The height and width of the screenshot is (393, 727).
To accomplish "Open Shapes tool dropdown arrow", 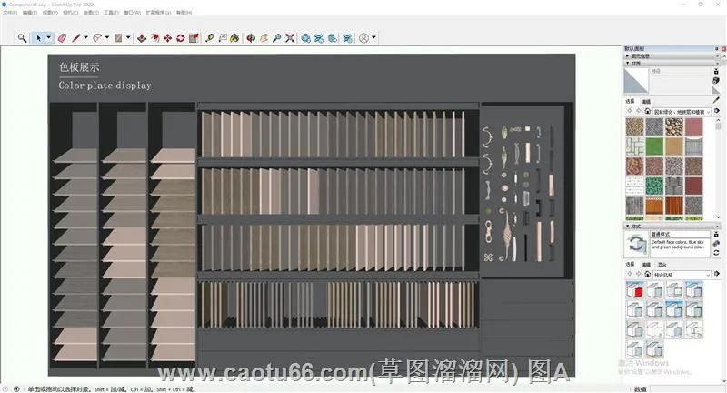I will tap(128, 38).
